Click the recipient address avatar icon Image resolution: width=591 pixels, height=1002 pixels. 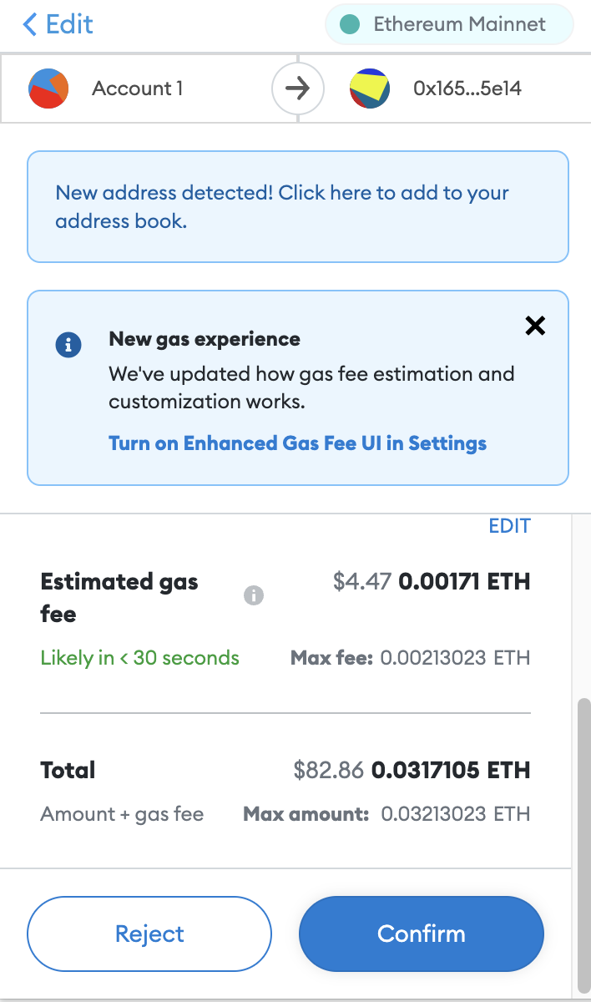coord(370,89)
